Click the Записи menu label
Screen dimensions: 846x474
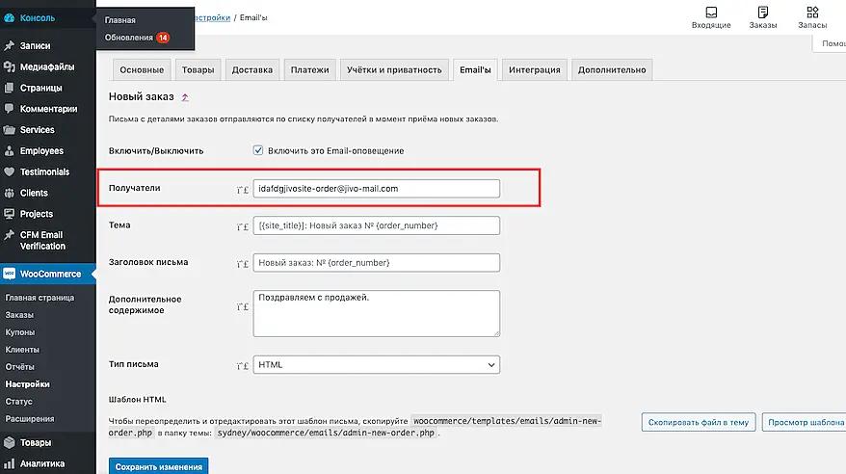[35, 46]
